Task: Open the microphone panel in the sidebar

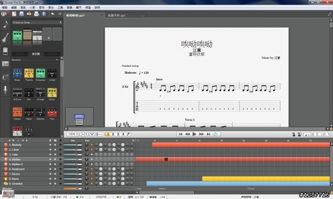Action: [5, 89]
